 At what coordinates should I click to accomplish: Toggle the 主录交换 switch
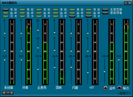pyautogui.click(x=105, y=10)
